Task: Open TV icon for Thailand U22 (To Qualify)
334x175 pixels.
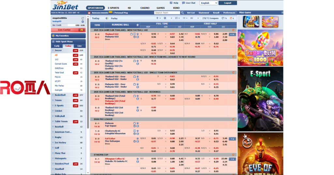Action: [x=134, y=61]
